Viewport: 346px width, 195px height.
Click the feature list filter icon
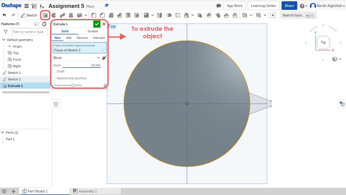point(5,32)
